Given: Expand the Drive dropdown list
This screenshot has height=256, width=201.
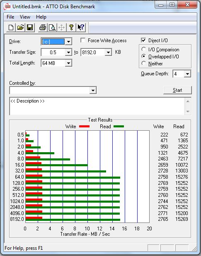Looking at the screenshot, I should tap(68, 42).
